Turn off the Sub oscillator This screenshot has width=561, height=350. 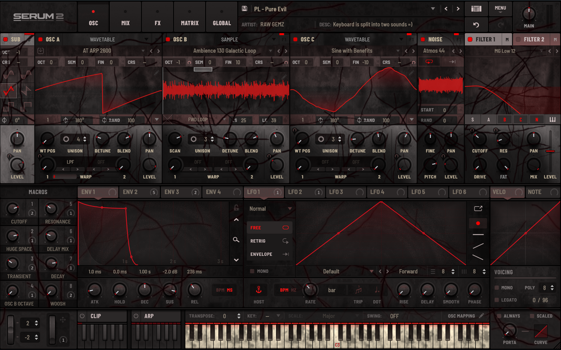coord(6,40)
